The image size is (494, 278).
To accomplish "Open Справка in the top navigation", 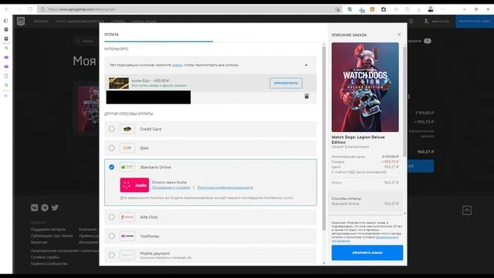I will (118, 21).
